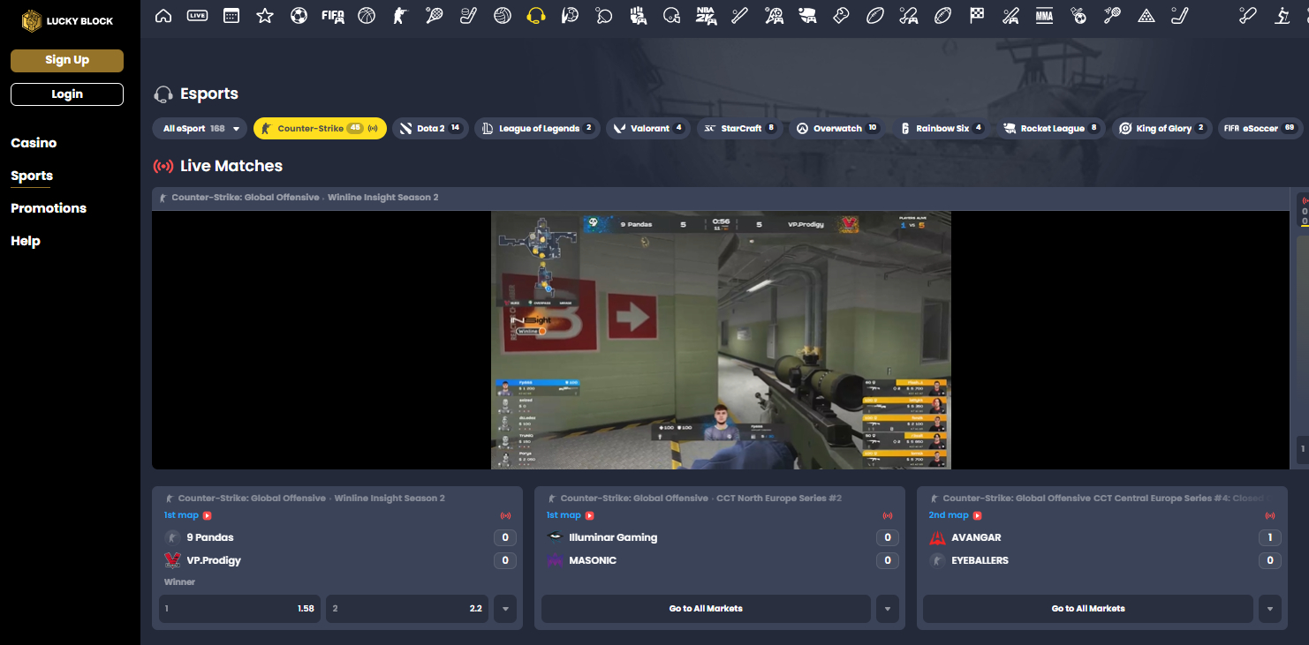
Task: Select the yellow esports headset icon
Action: click(535, 15)
